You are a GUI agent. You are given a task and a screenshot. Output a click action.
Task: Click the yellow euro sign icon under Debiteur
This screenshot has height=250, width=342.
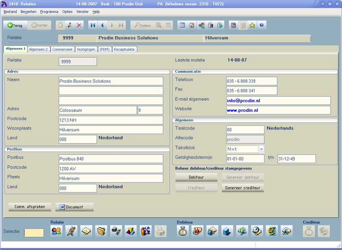coord(272,231)
